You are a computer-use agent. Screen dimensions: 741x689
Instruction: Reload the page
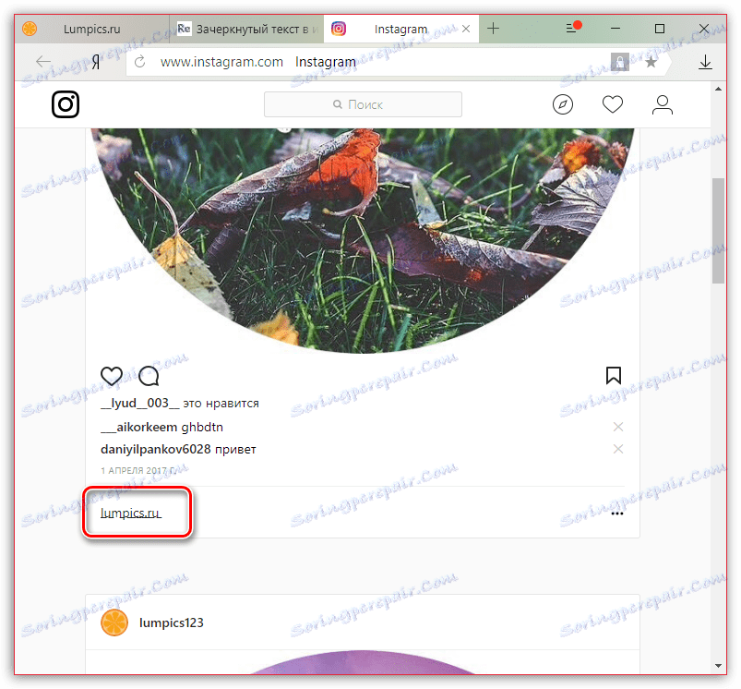click(139, 62)
